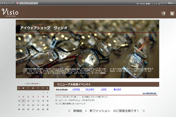Select calendar date 9
This screenshot has height=117, width=176.
click(x=48, y=97)
